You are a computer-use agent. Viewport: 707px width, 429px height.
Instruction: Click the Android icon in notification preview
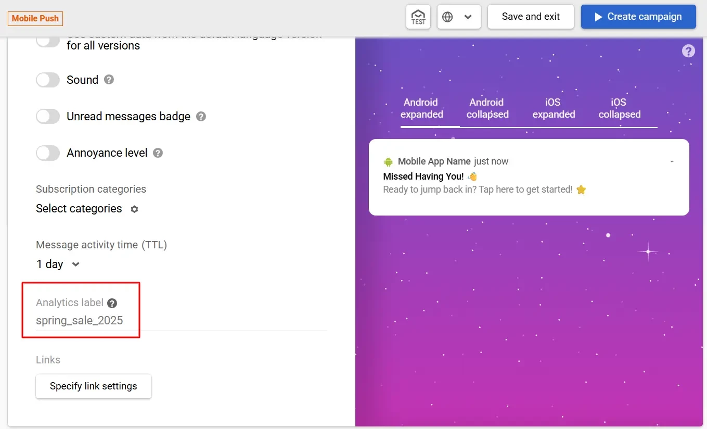tap(388, 162)
